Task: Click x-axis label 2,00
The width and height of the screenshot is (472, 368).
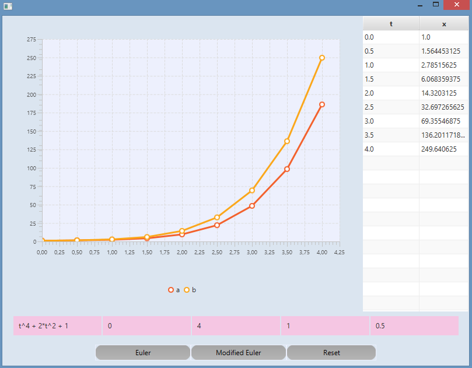Action: [x=182, y=252]
